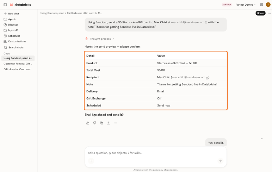
Task: Click the 'Yes, send it.' message
Action: tap(216, 143)
